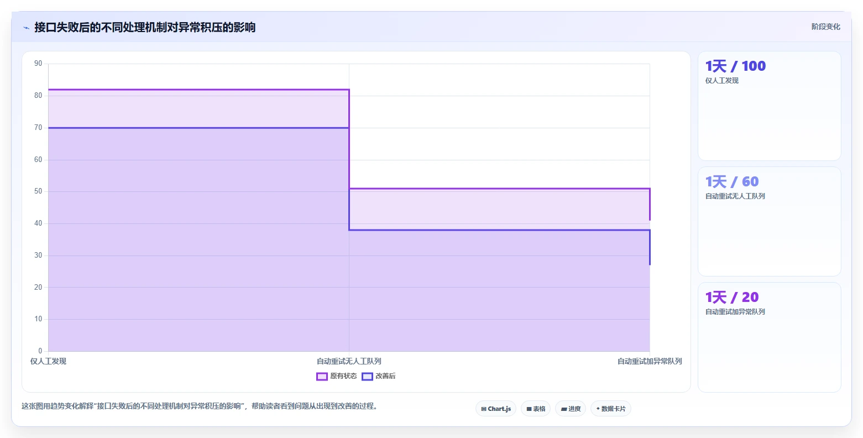Click 自动重试加异常队列 card subtitle
Image resolution: width=863 pixels, height=438 pixels.
735,312
